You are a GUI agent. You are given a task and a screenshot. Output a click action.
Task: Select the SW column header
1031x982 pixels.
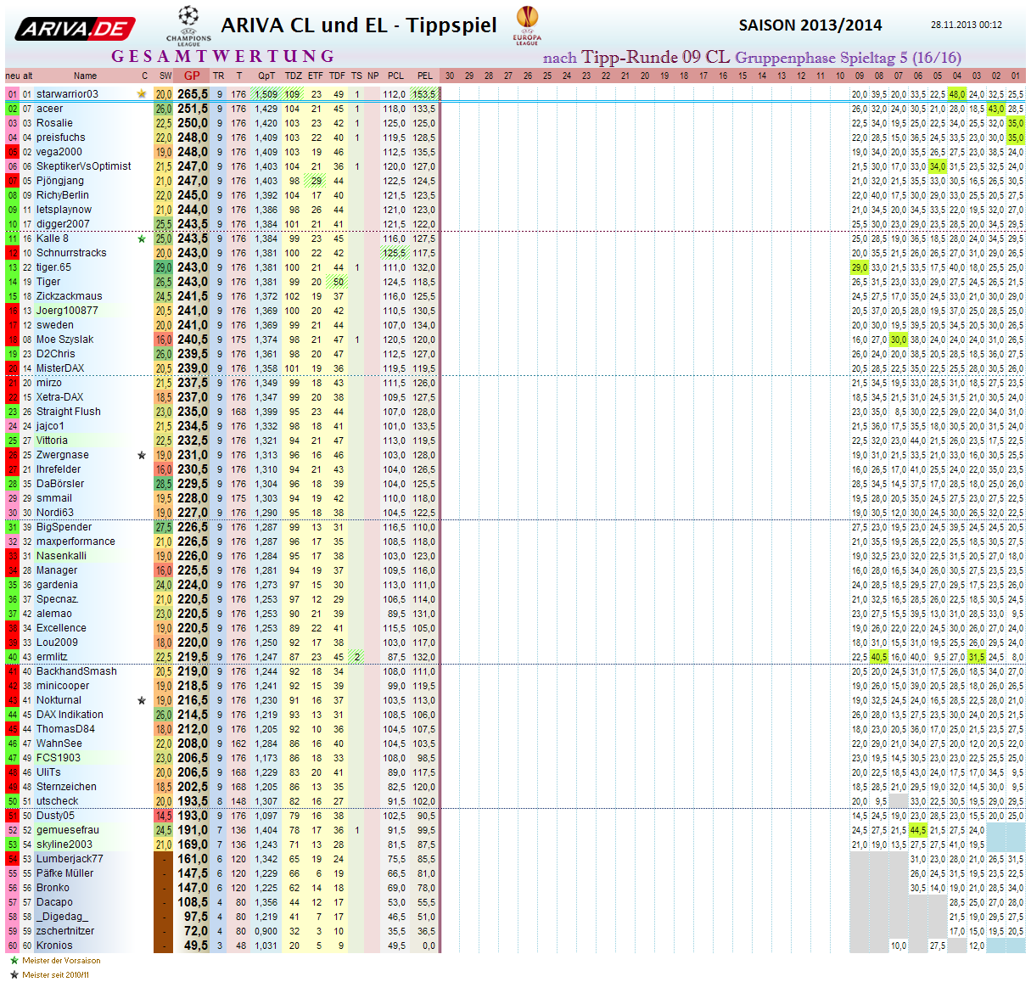[165, 76]
